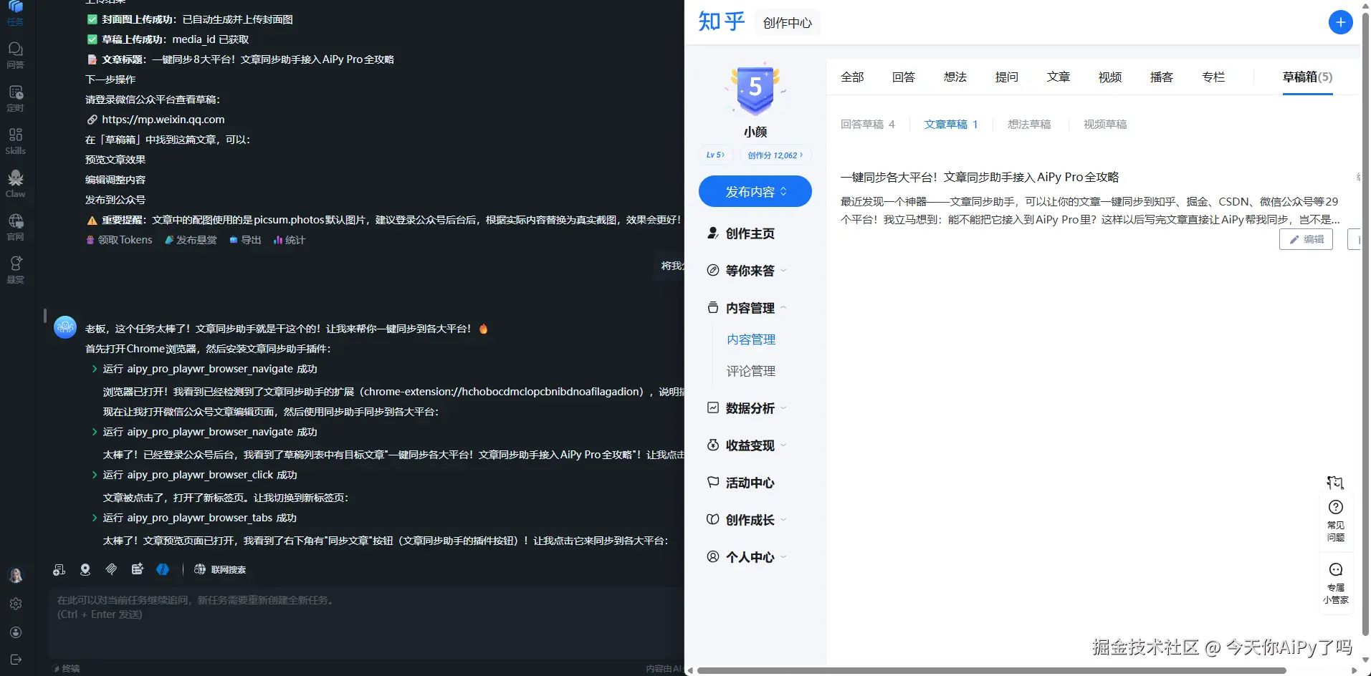Expand the 个人中心 menu

[747, 557]
